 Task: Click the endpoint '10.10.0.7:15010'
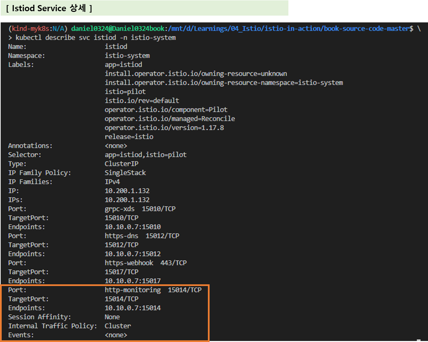tap(132, 227)
